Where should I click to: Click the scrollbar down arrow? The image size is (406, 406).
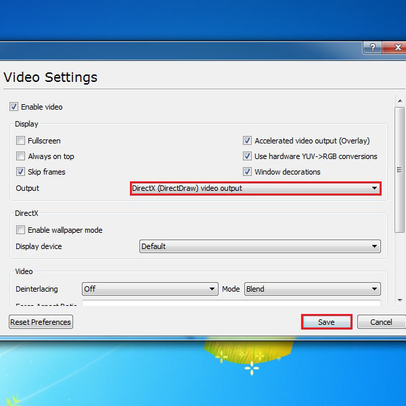(400, 300)
